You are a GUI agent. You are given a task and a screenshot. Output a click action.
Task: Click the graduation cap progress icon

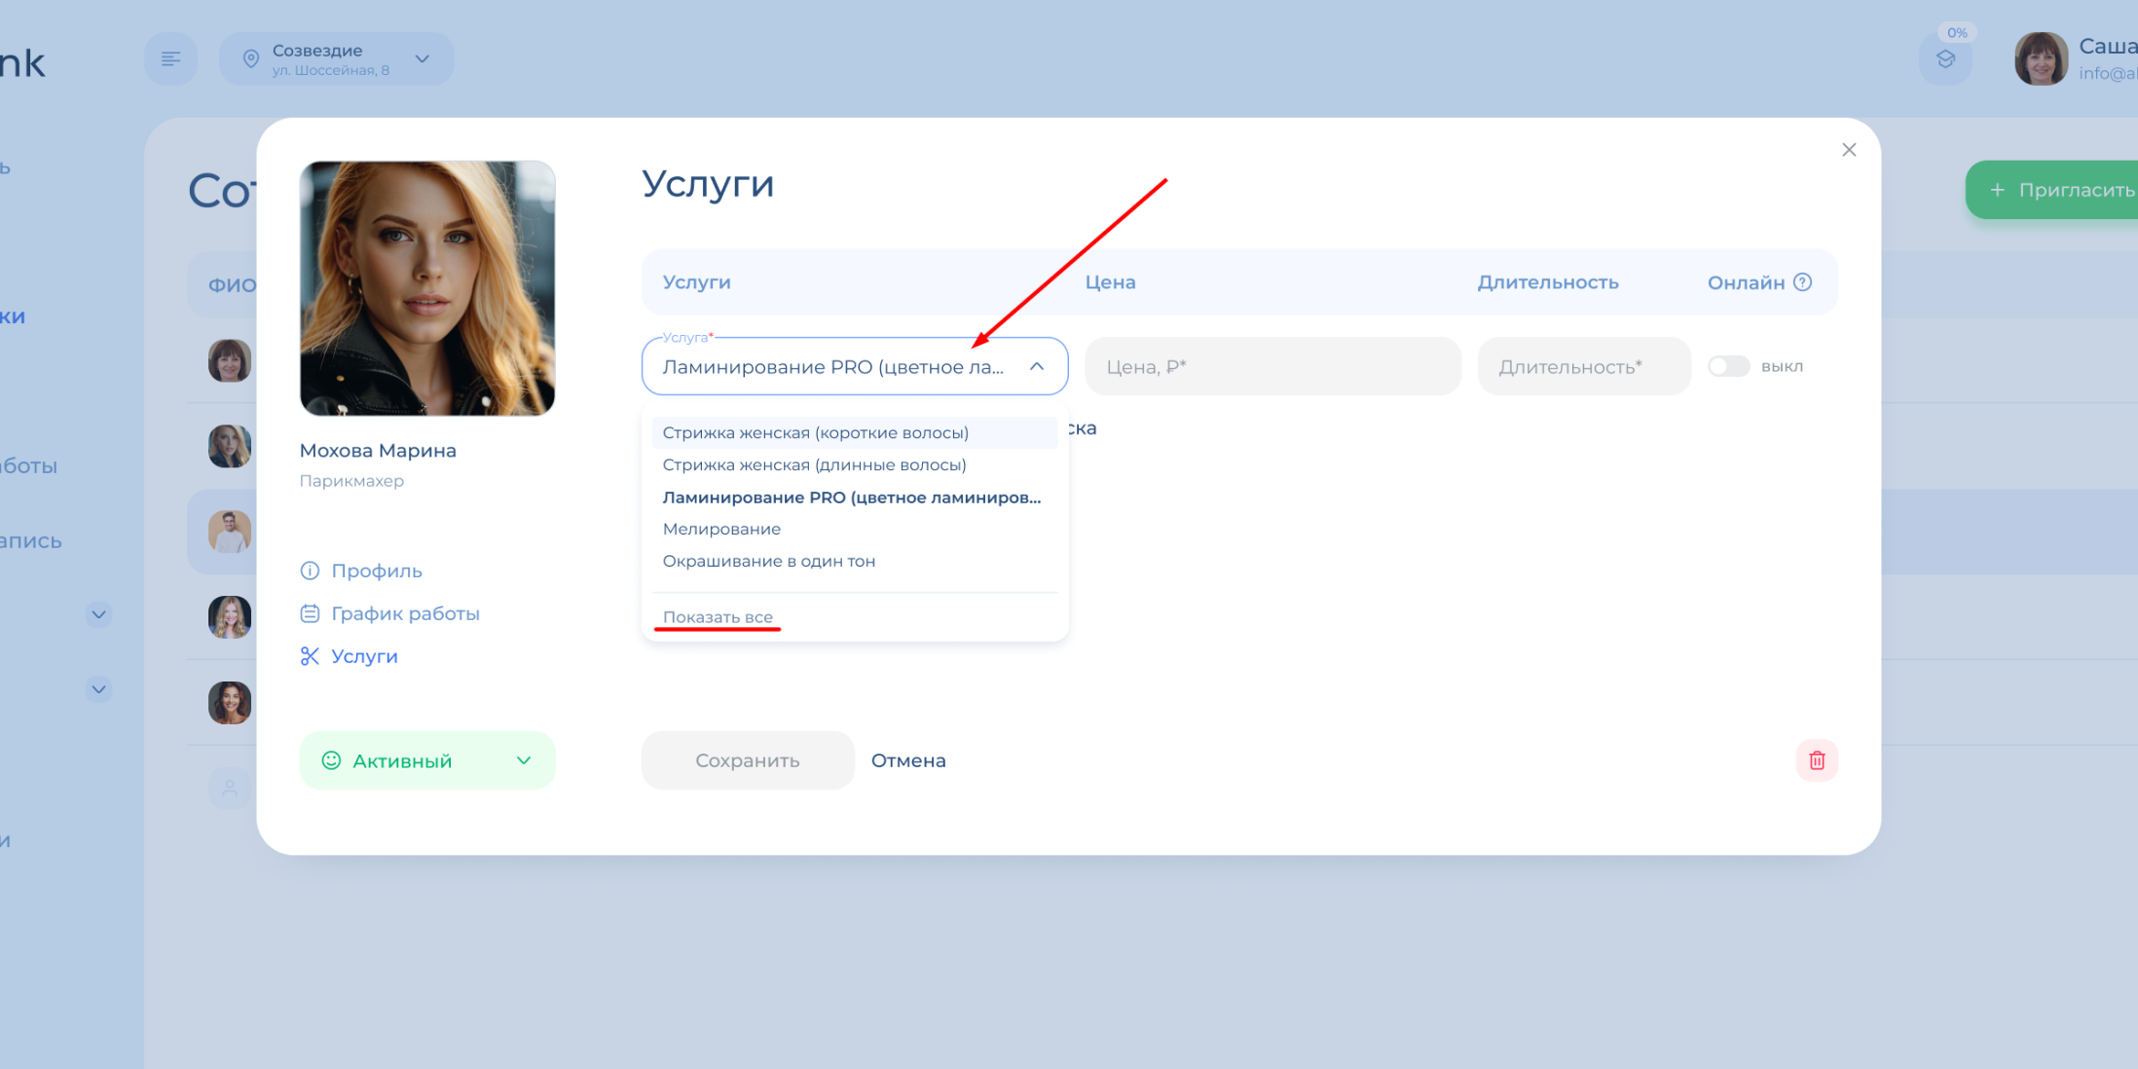point(1945,59)
